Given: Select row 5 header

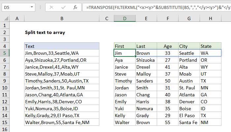Looking at the screenshot, I should (5, 53).
